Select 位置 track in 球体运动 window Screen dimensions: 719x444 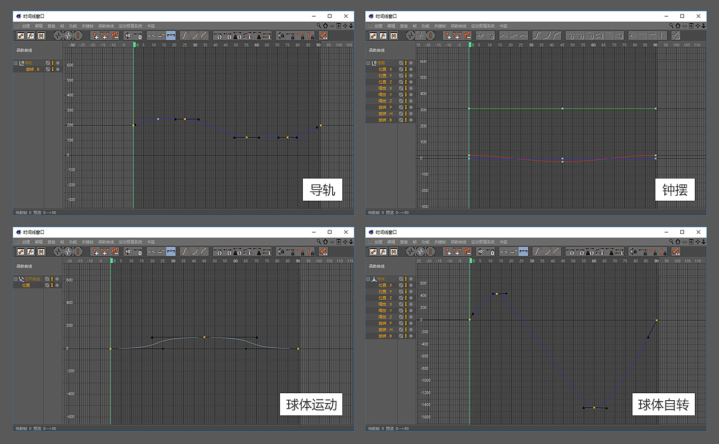(26, 285)
